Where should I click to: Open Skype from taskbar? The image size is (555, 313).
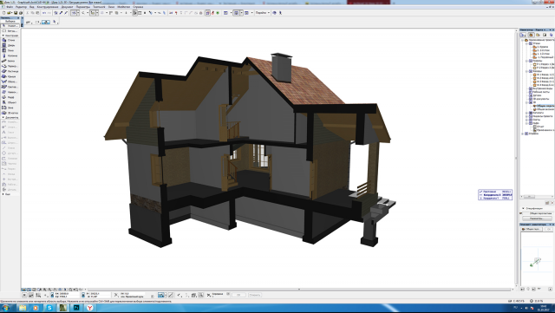(49, 308)
